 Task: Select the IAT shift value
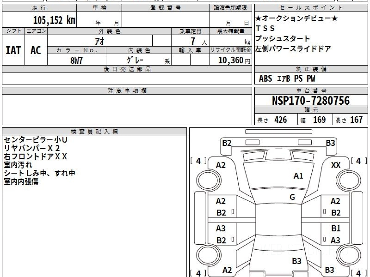pos(13,50)
